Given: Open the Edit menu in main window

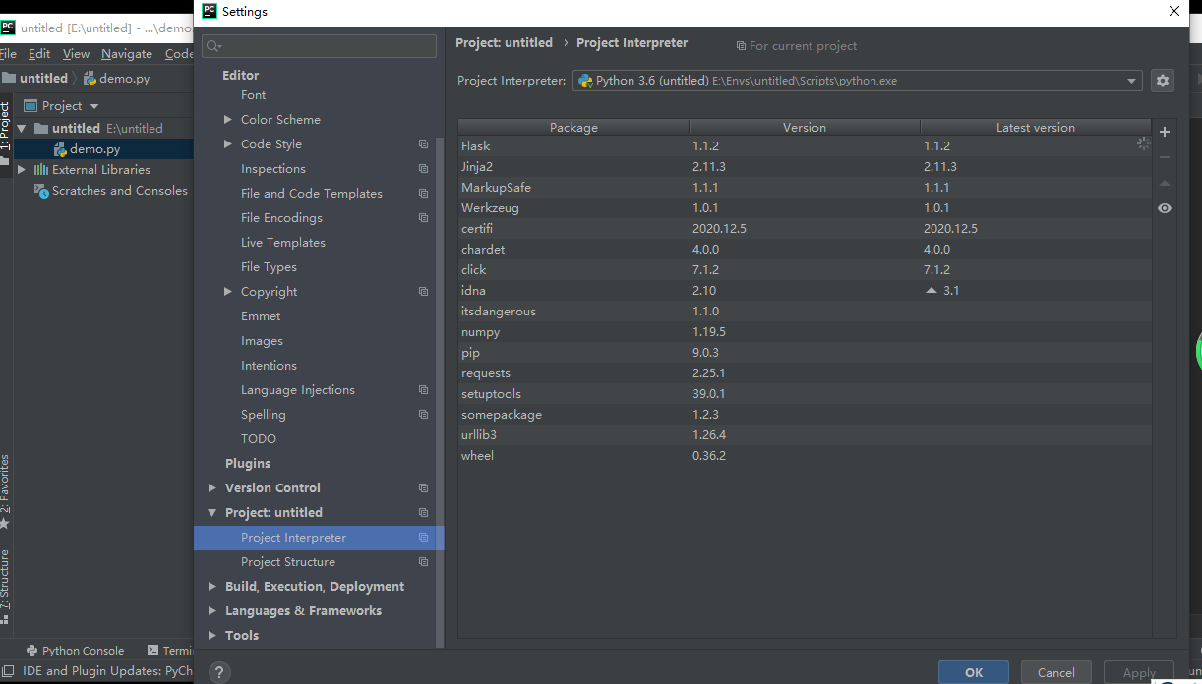Looking at the screenshot, I should (x=39, y=54).
